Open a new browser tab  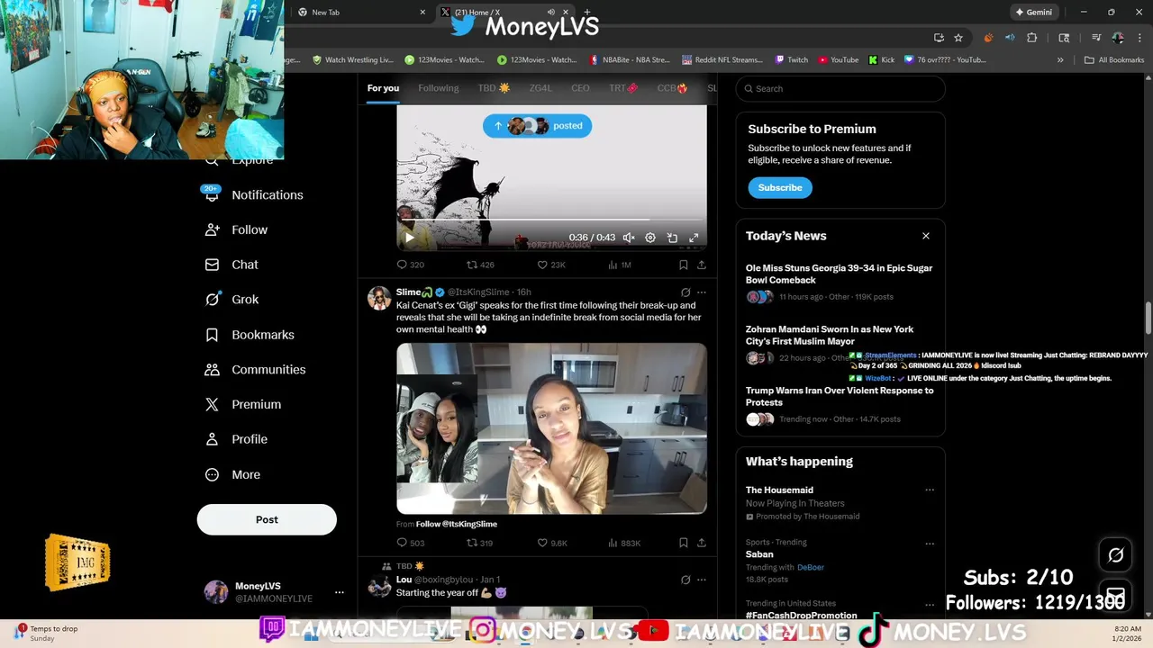(587, 13)
